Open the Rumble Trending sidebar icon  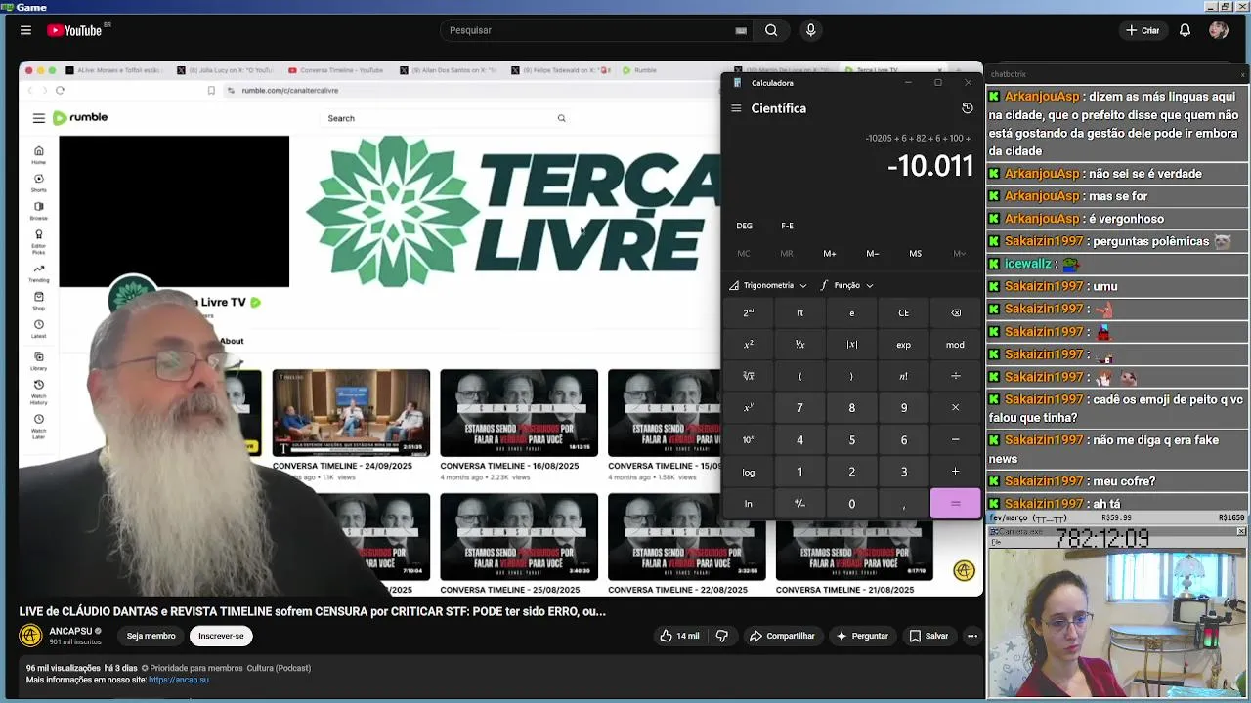[x=38, y=272]
